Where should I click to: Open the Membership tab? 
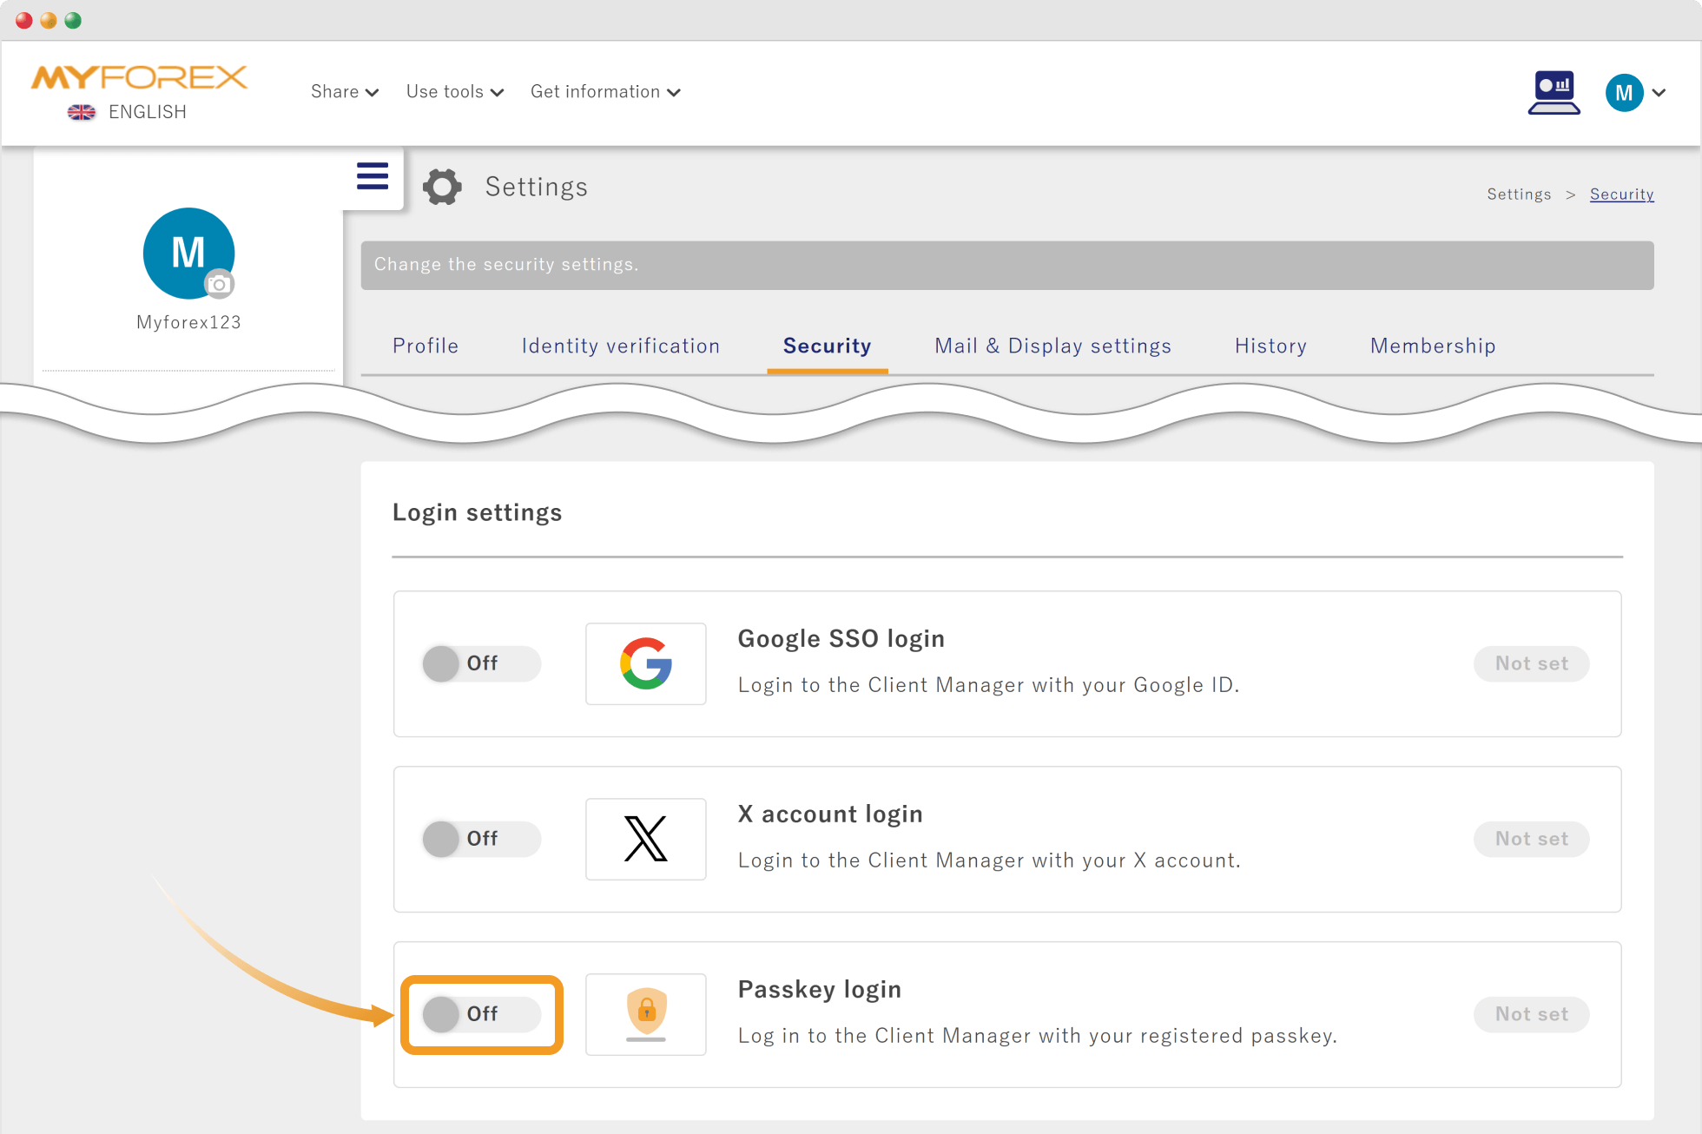[1433, 346]
